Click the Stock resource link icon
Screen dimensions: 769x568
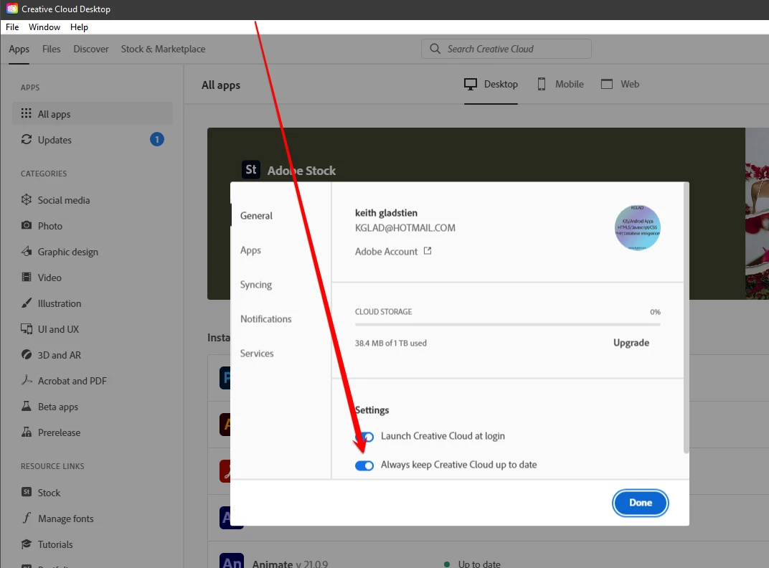(27, 492)
